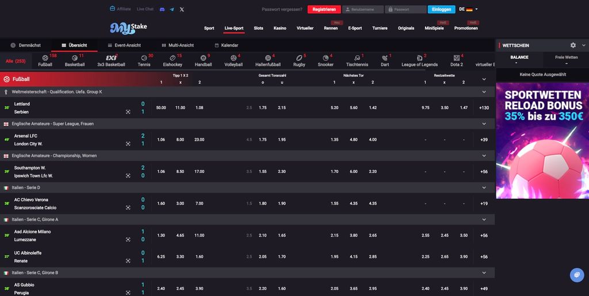Open Promotionen in main navigation

[x=466, y=28]
